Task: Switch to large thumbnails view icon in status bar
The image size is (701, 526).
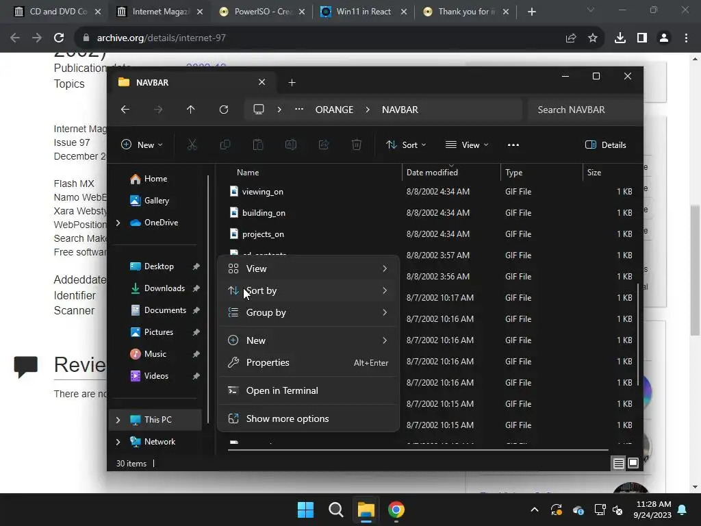Action: point(633,464)
